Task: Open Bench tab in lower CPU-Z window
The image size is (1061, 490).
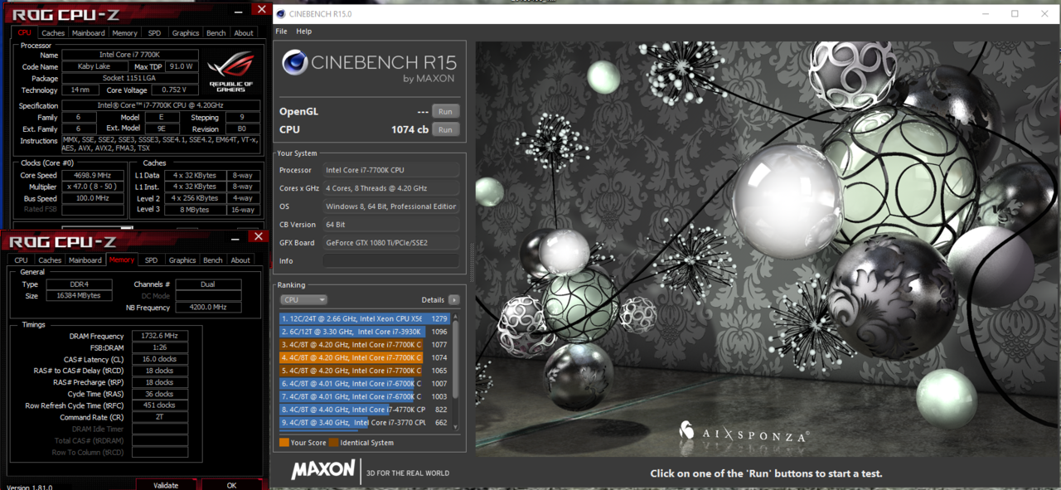Action: 213,260
